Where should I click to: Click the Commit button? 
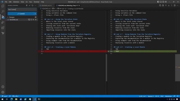click(21, 14)
